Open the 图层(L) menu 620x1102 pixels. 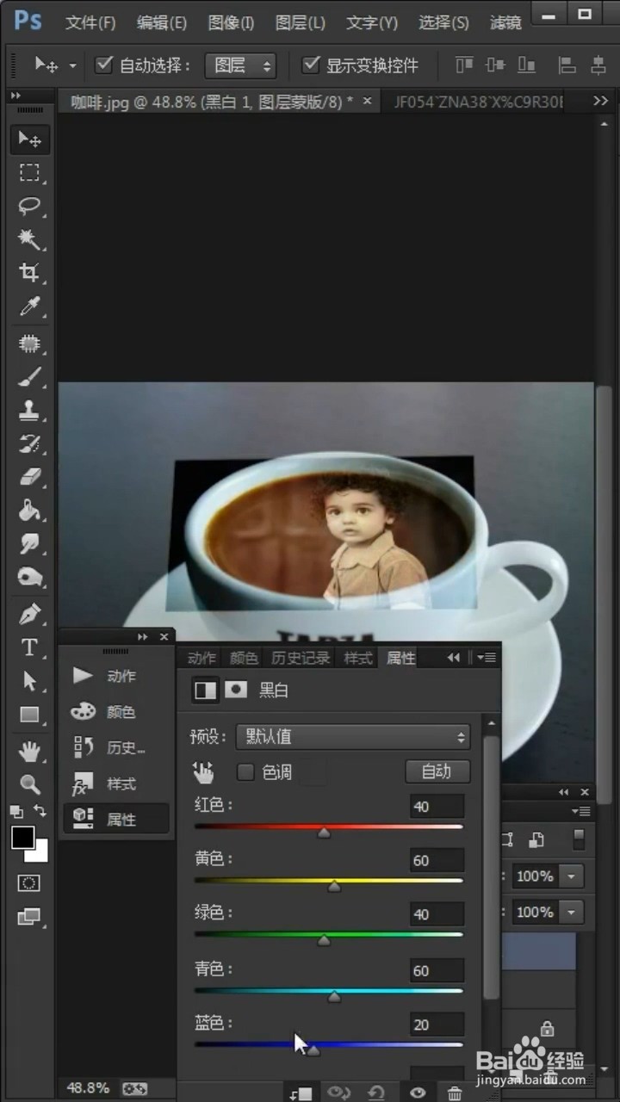click(301, 23)
